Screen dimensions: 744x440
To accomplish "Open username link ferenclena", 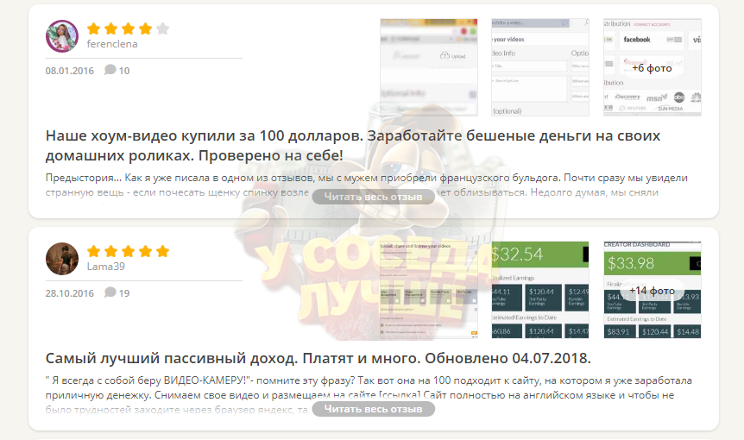I will [x=112, y=44].
